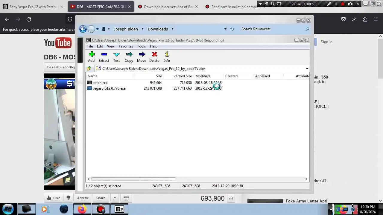Screen dimensions: 383x215
Task: Switch to Sony Vegas Pro 12 browser tab
Action: point(33,7)
